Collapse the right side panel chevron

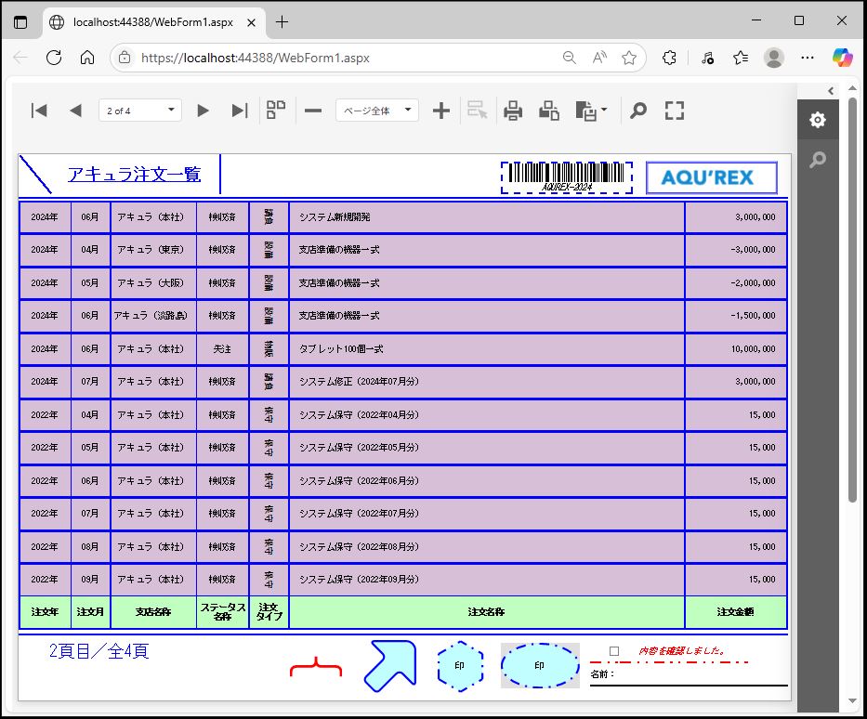[x=831, y=90]
